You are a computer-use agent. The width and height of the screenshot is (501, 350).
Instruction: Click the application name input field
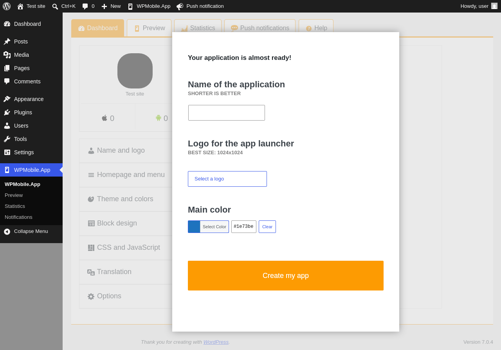[227, 113]
